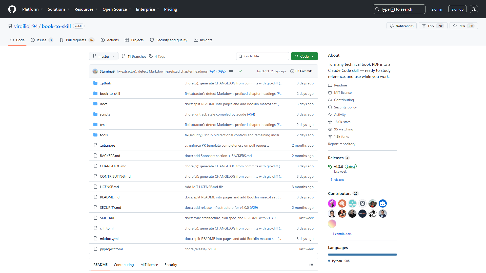This screenshot has width=486, height=273.
Task: Open the SKILL.md file
Action: coord(107,218)
